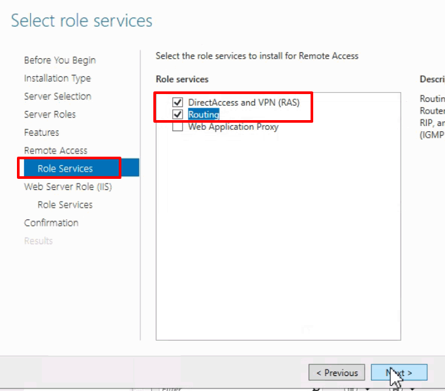
Task: Select the DirectAccess and VPN (RAS) label
Action: [x=244, y=102]
